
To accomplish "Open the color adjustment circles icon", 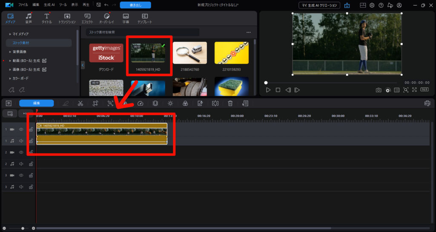I will [x=185, y=103].
